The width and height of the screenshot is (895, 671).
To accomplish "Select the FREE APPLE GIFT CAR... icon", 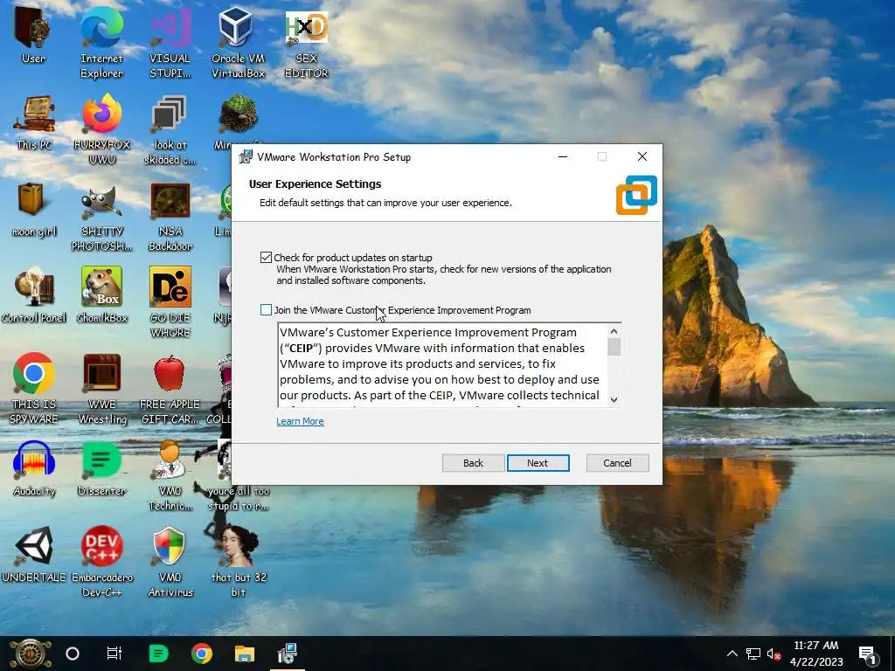I will point(170,389).
